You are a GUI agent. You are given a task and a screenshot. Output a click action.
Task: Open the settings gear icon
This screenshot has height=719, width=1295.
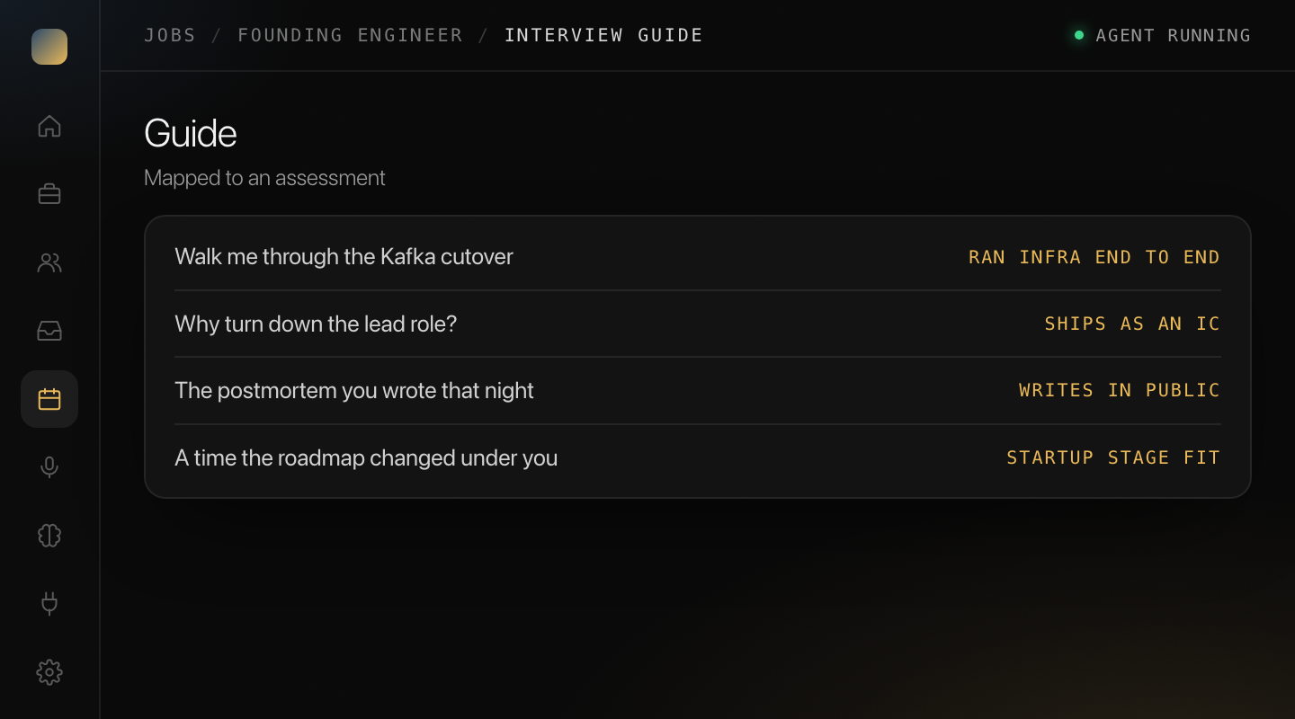(x=49, y=672)
